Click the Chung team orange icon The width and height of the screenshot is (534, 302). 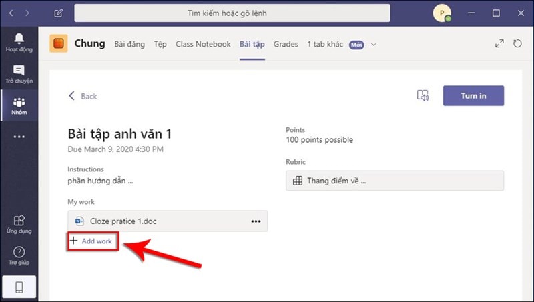(x=59, y=43)
